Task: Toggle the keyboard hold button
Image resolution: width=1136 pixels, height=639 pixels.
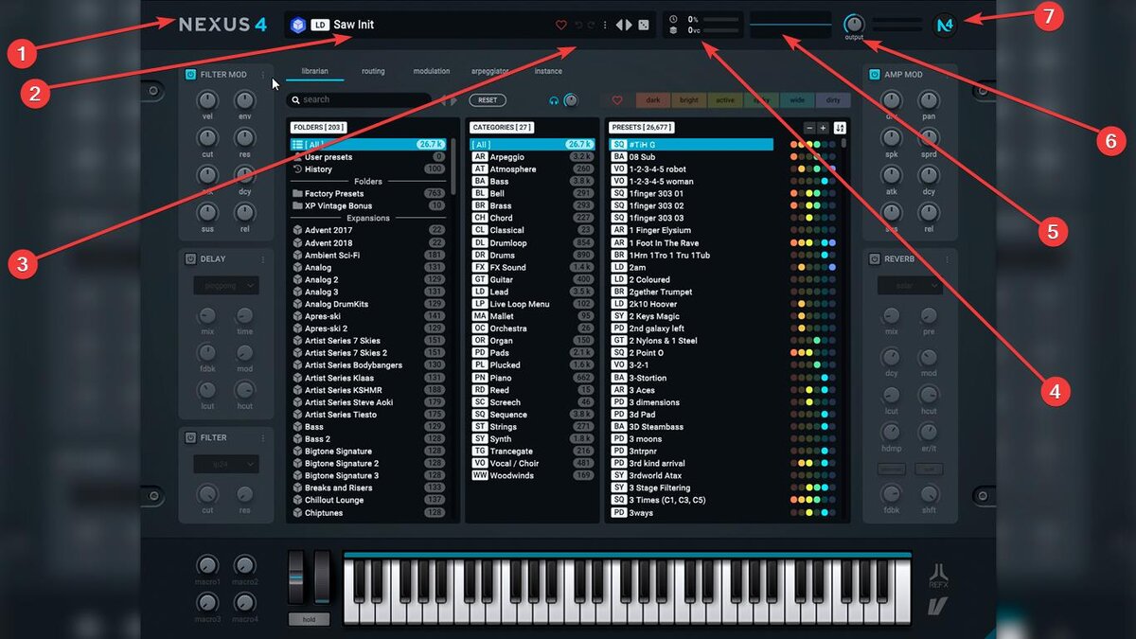Action: [x=310, y=620]
